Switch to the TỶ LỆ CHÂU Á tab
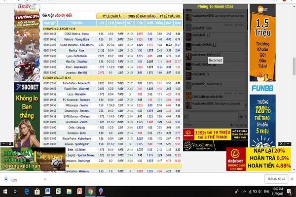This screenshot has width=296, height=197. click(111, 16)
